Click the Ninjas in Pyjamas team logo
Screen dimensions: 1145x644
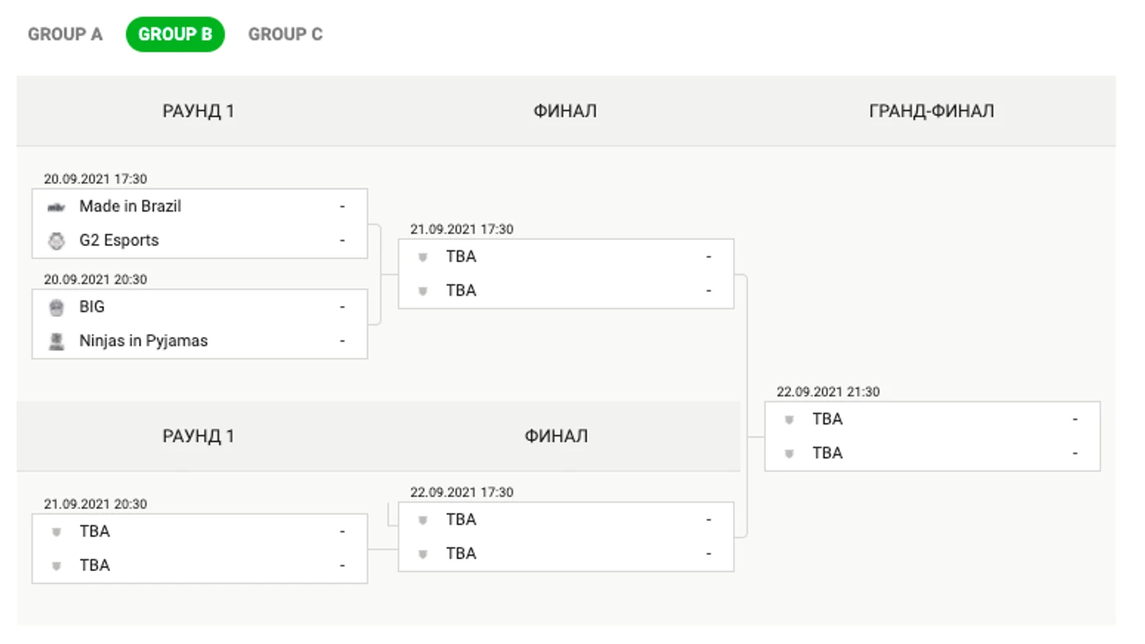tap(56, 341)
